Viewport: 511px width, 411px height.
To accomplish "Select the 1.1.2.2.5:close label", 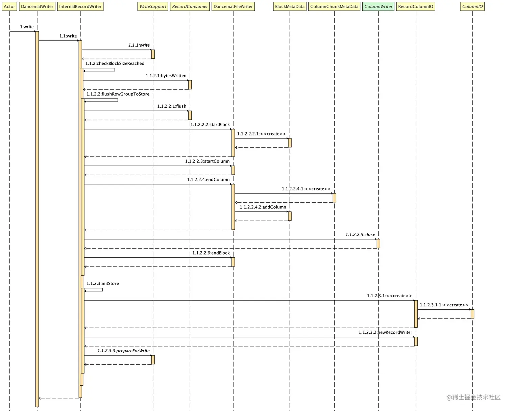I will 360,234.
